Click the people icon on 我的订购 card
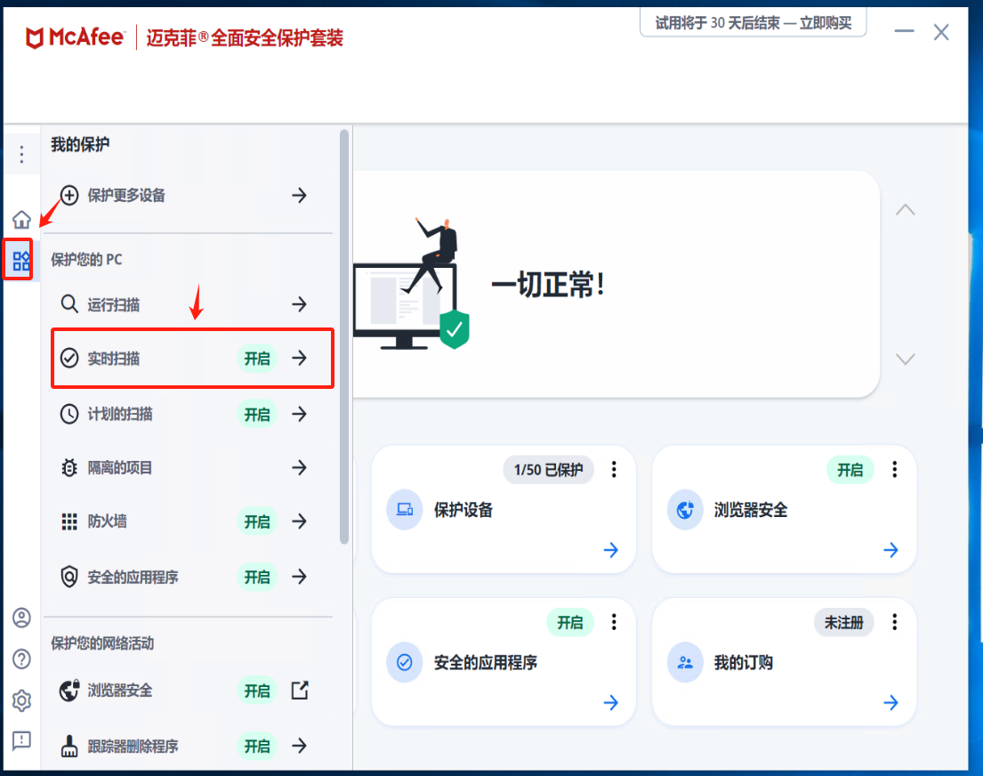This screenshot has width=983, height=776. tap(685, 662)
